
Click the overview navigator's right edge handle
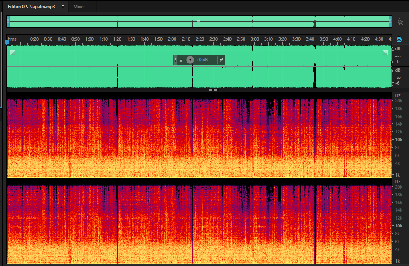click(x=390, y=21)
